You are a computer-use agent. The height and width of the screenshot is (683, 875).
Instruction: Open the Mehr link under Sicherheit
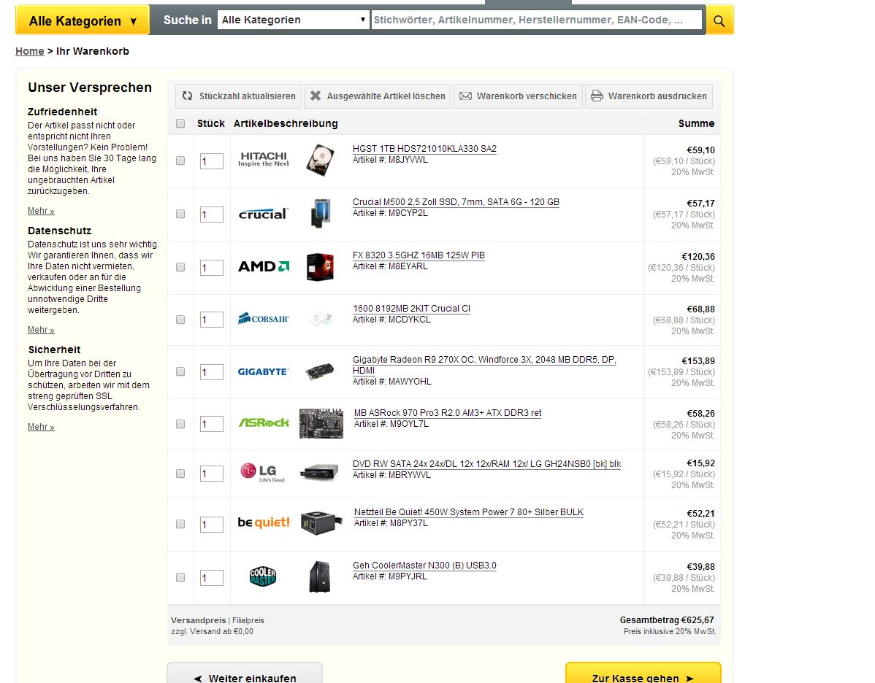(x=41, y=427)
